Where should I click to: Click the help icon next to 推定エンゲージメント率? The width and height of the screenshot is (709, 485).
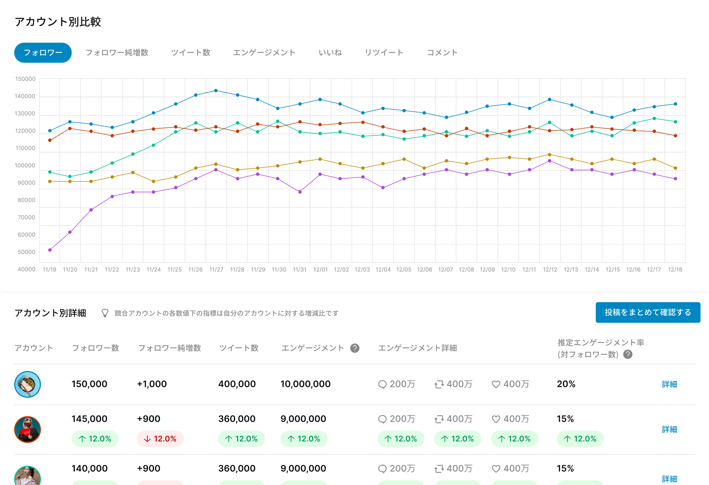[628, 355]
